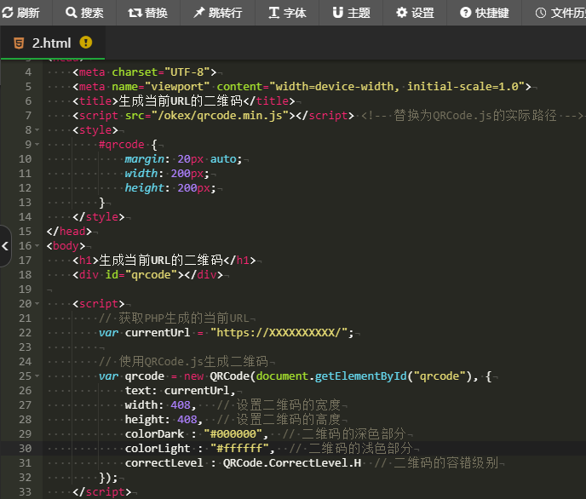Click the HTML5 file icon on tab
Image resolution: width=586 pixels, height=499 pixels.
19,43
